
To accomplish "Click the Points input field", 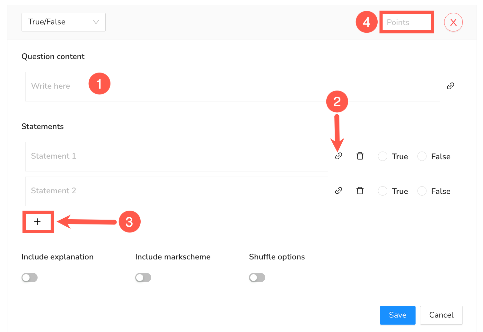I will pyautogui.click(x=407, y=22).
